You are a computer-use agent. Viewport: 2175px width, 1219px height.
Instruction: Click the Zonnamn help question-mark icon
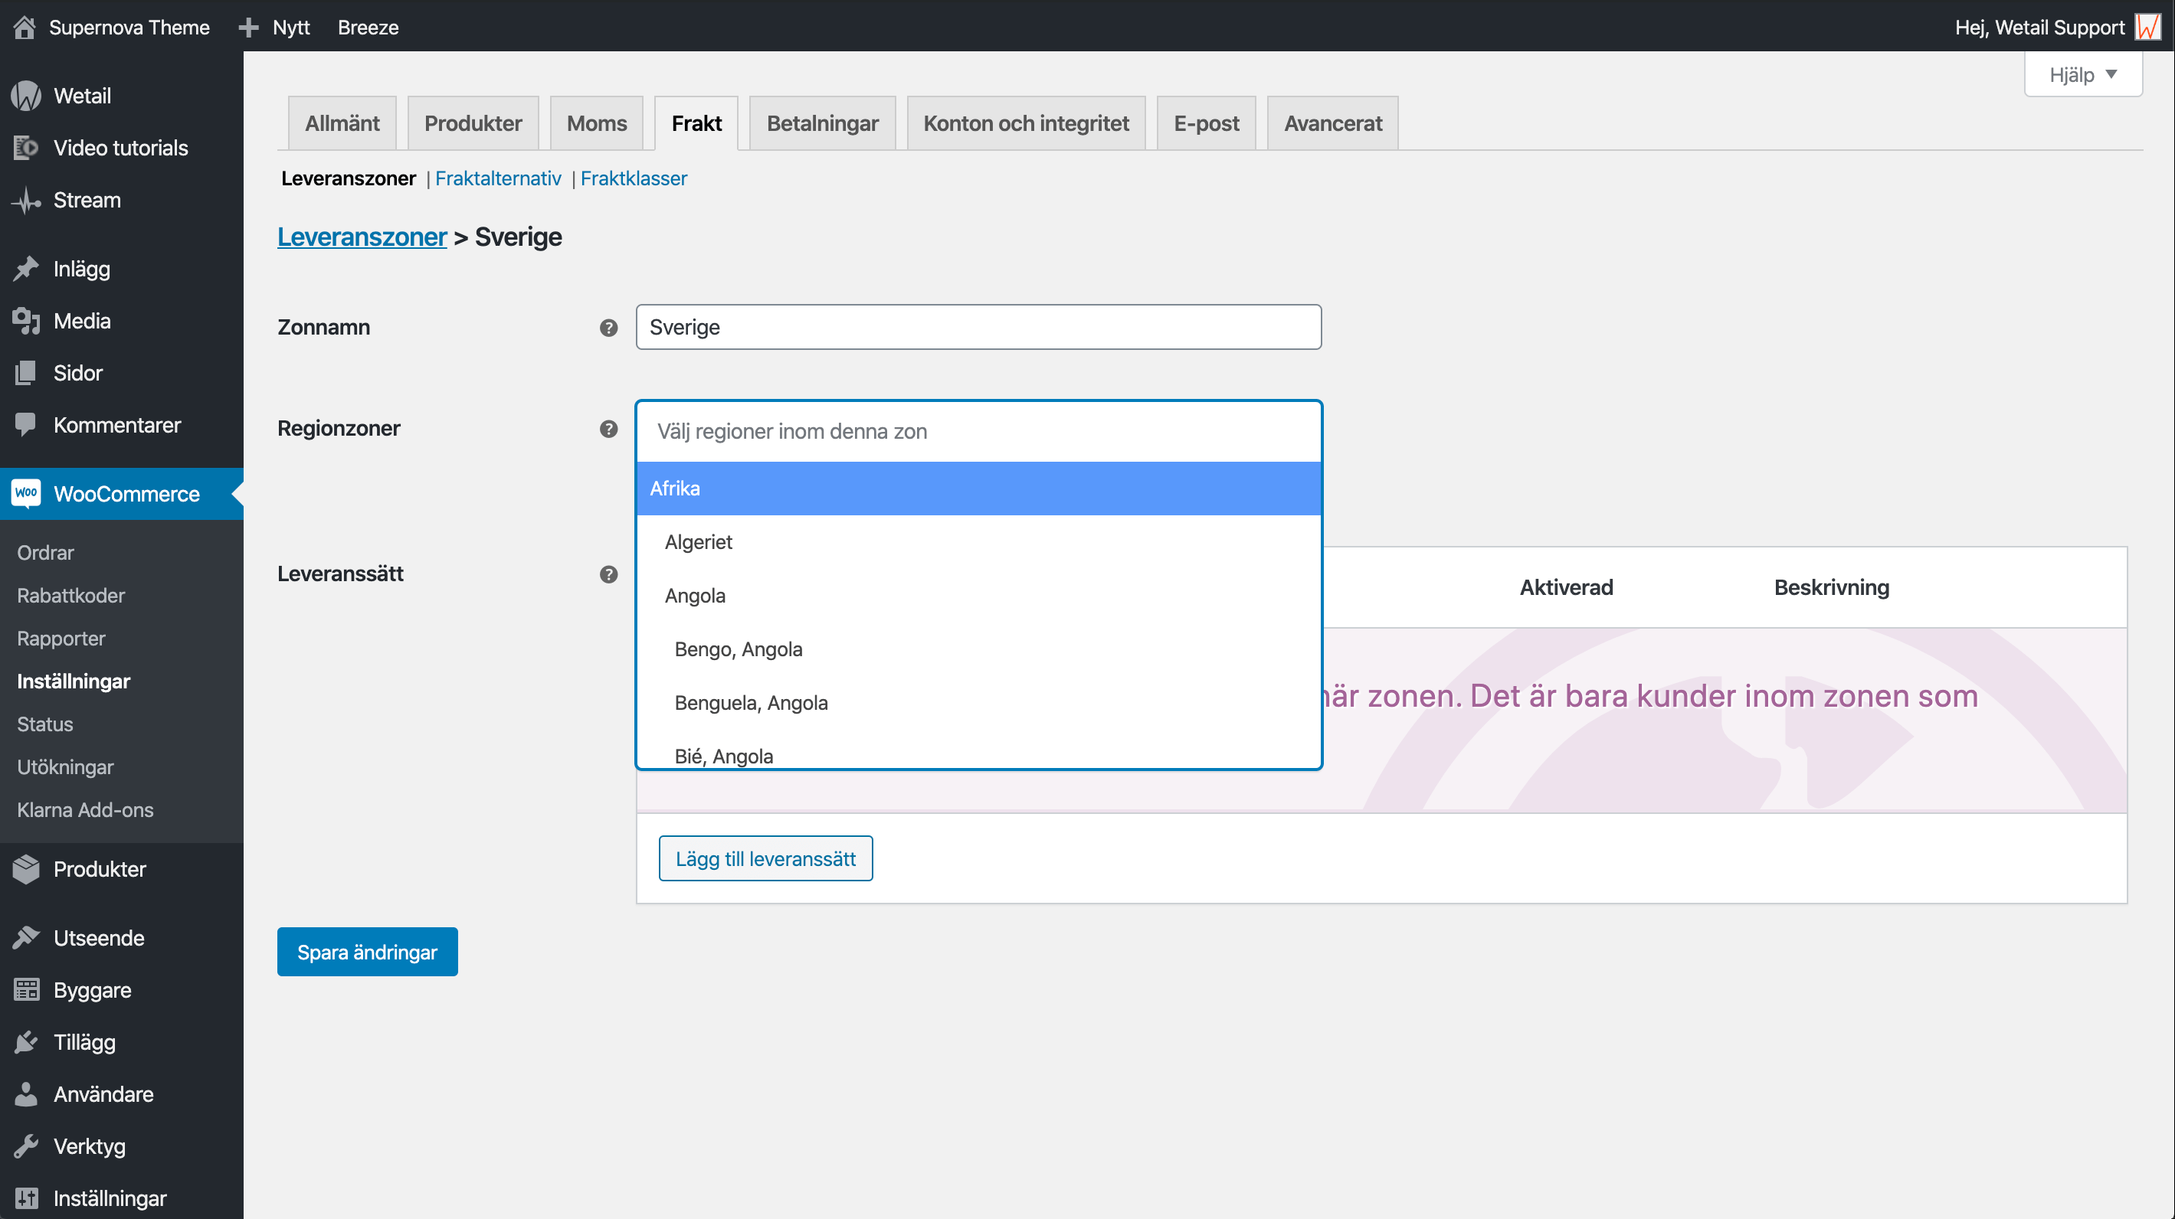coord(608,327)
